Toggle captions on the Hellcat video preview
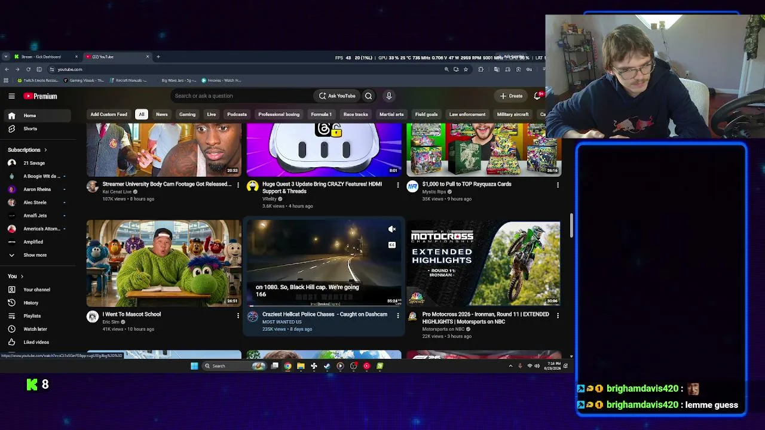 (x=392, y=245)
